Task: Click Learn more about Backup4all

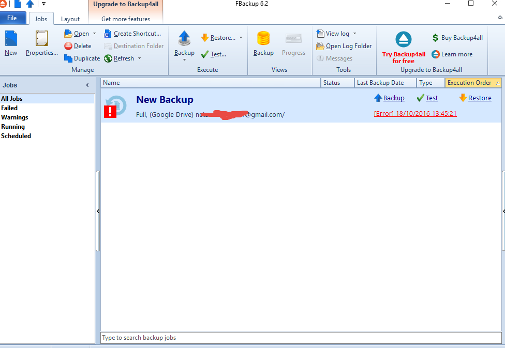Action: tap(452, 54)
